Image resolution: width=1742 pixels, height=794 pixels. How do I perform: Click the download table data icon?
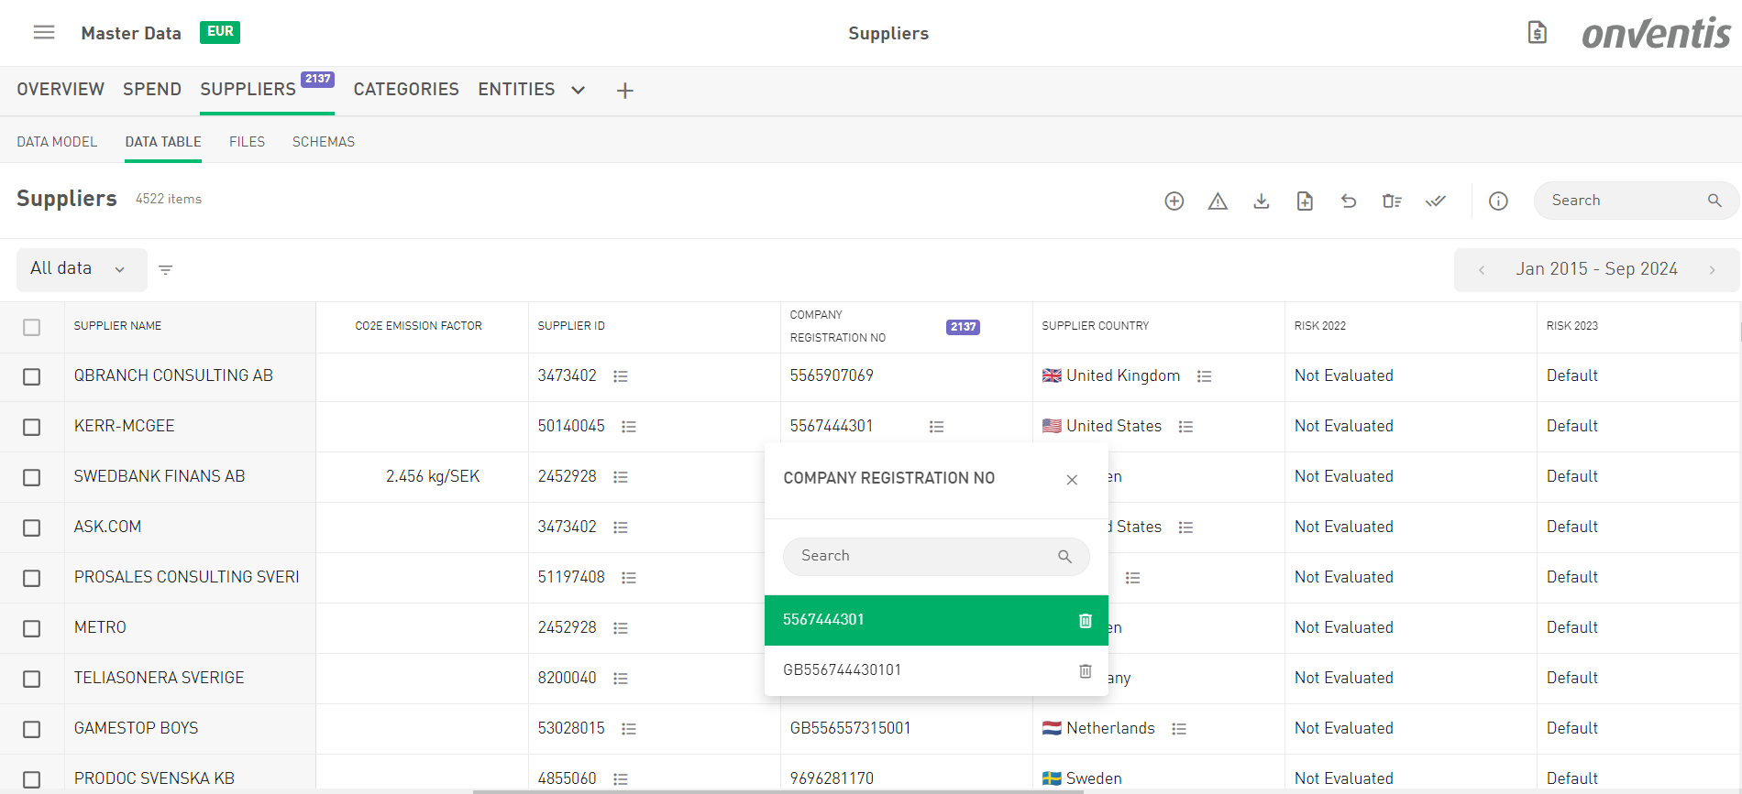point(1262,201)
